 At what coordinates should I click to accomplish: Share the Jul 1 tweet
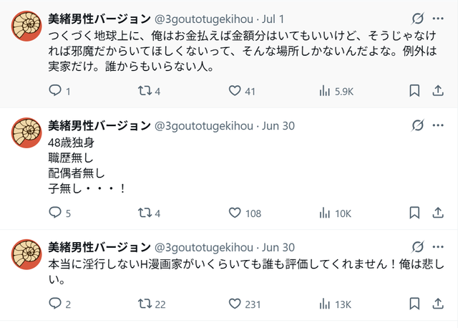pyautogui.click(x=437, y=91)
